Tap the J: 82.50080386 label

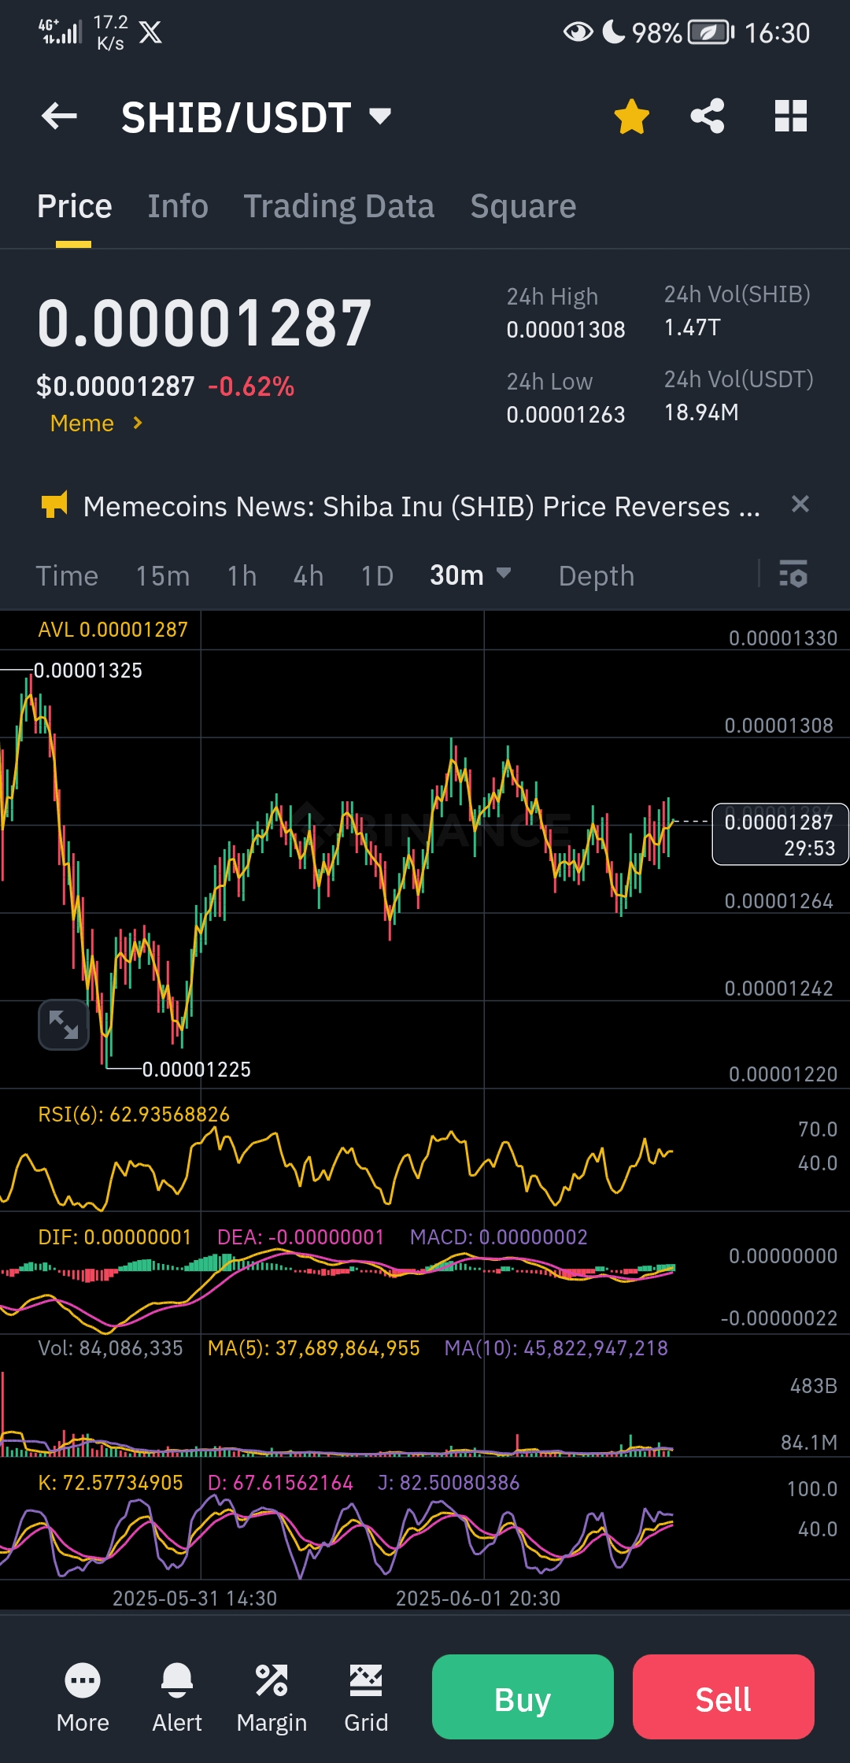pos(449,1483)
